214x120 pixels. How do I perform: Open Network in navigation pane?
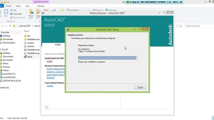5,88
